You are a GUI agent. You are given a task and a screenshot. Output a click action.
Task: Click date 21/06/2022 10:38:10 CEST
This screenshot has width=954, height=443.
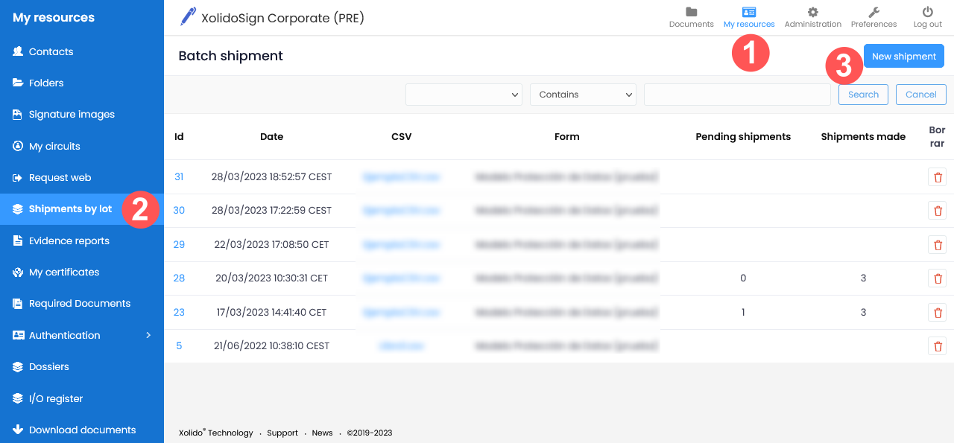tap(272, 345)
